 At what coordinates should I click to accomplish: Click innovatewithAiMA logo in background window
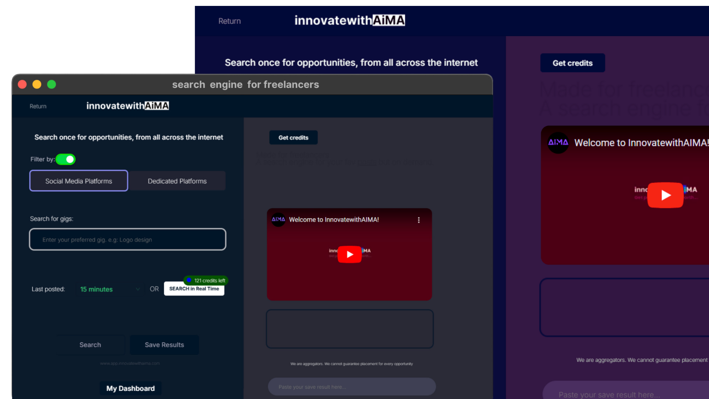coord(349,20)
